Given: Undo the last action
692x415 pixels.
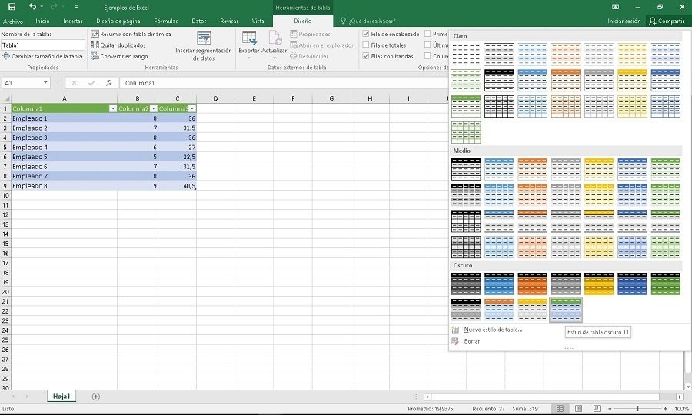Looking at the screenshot, I should [x=32, y=7].
